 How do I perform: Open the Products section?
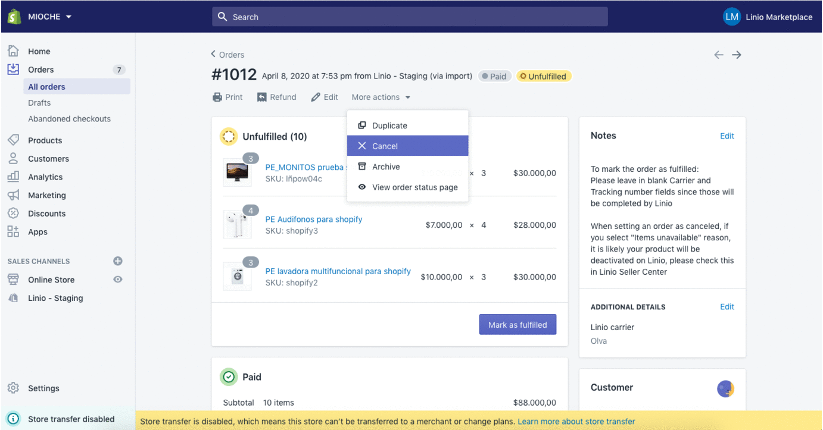(45, 140)
